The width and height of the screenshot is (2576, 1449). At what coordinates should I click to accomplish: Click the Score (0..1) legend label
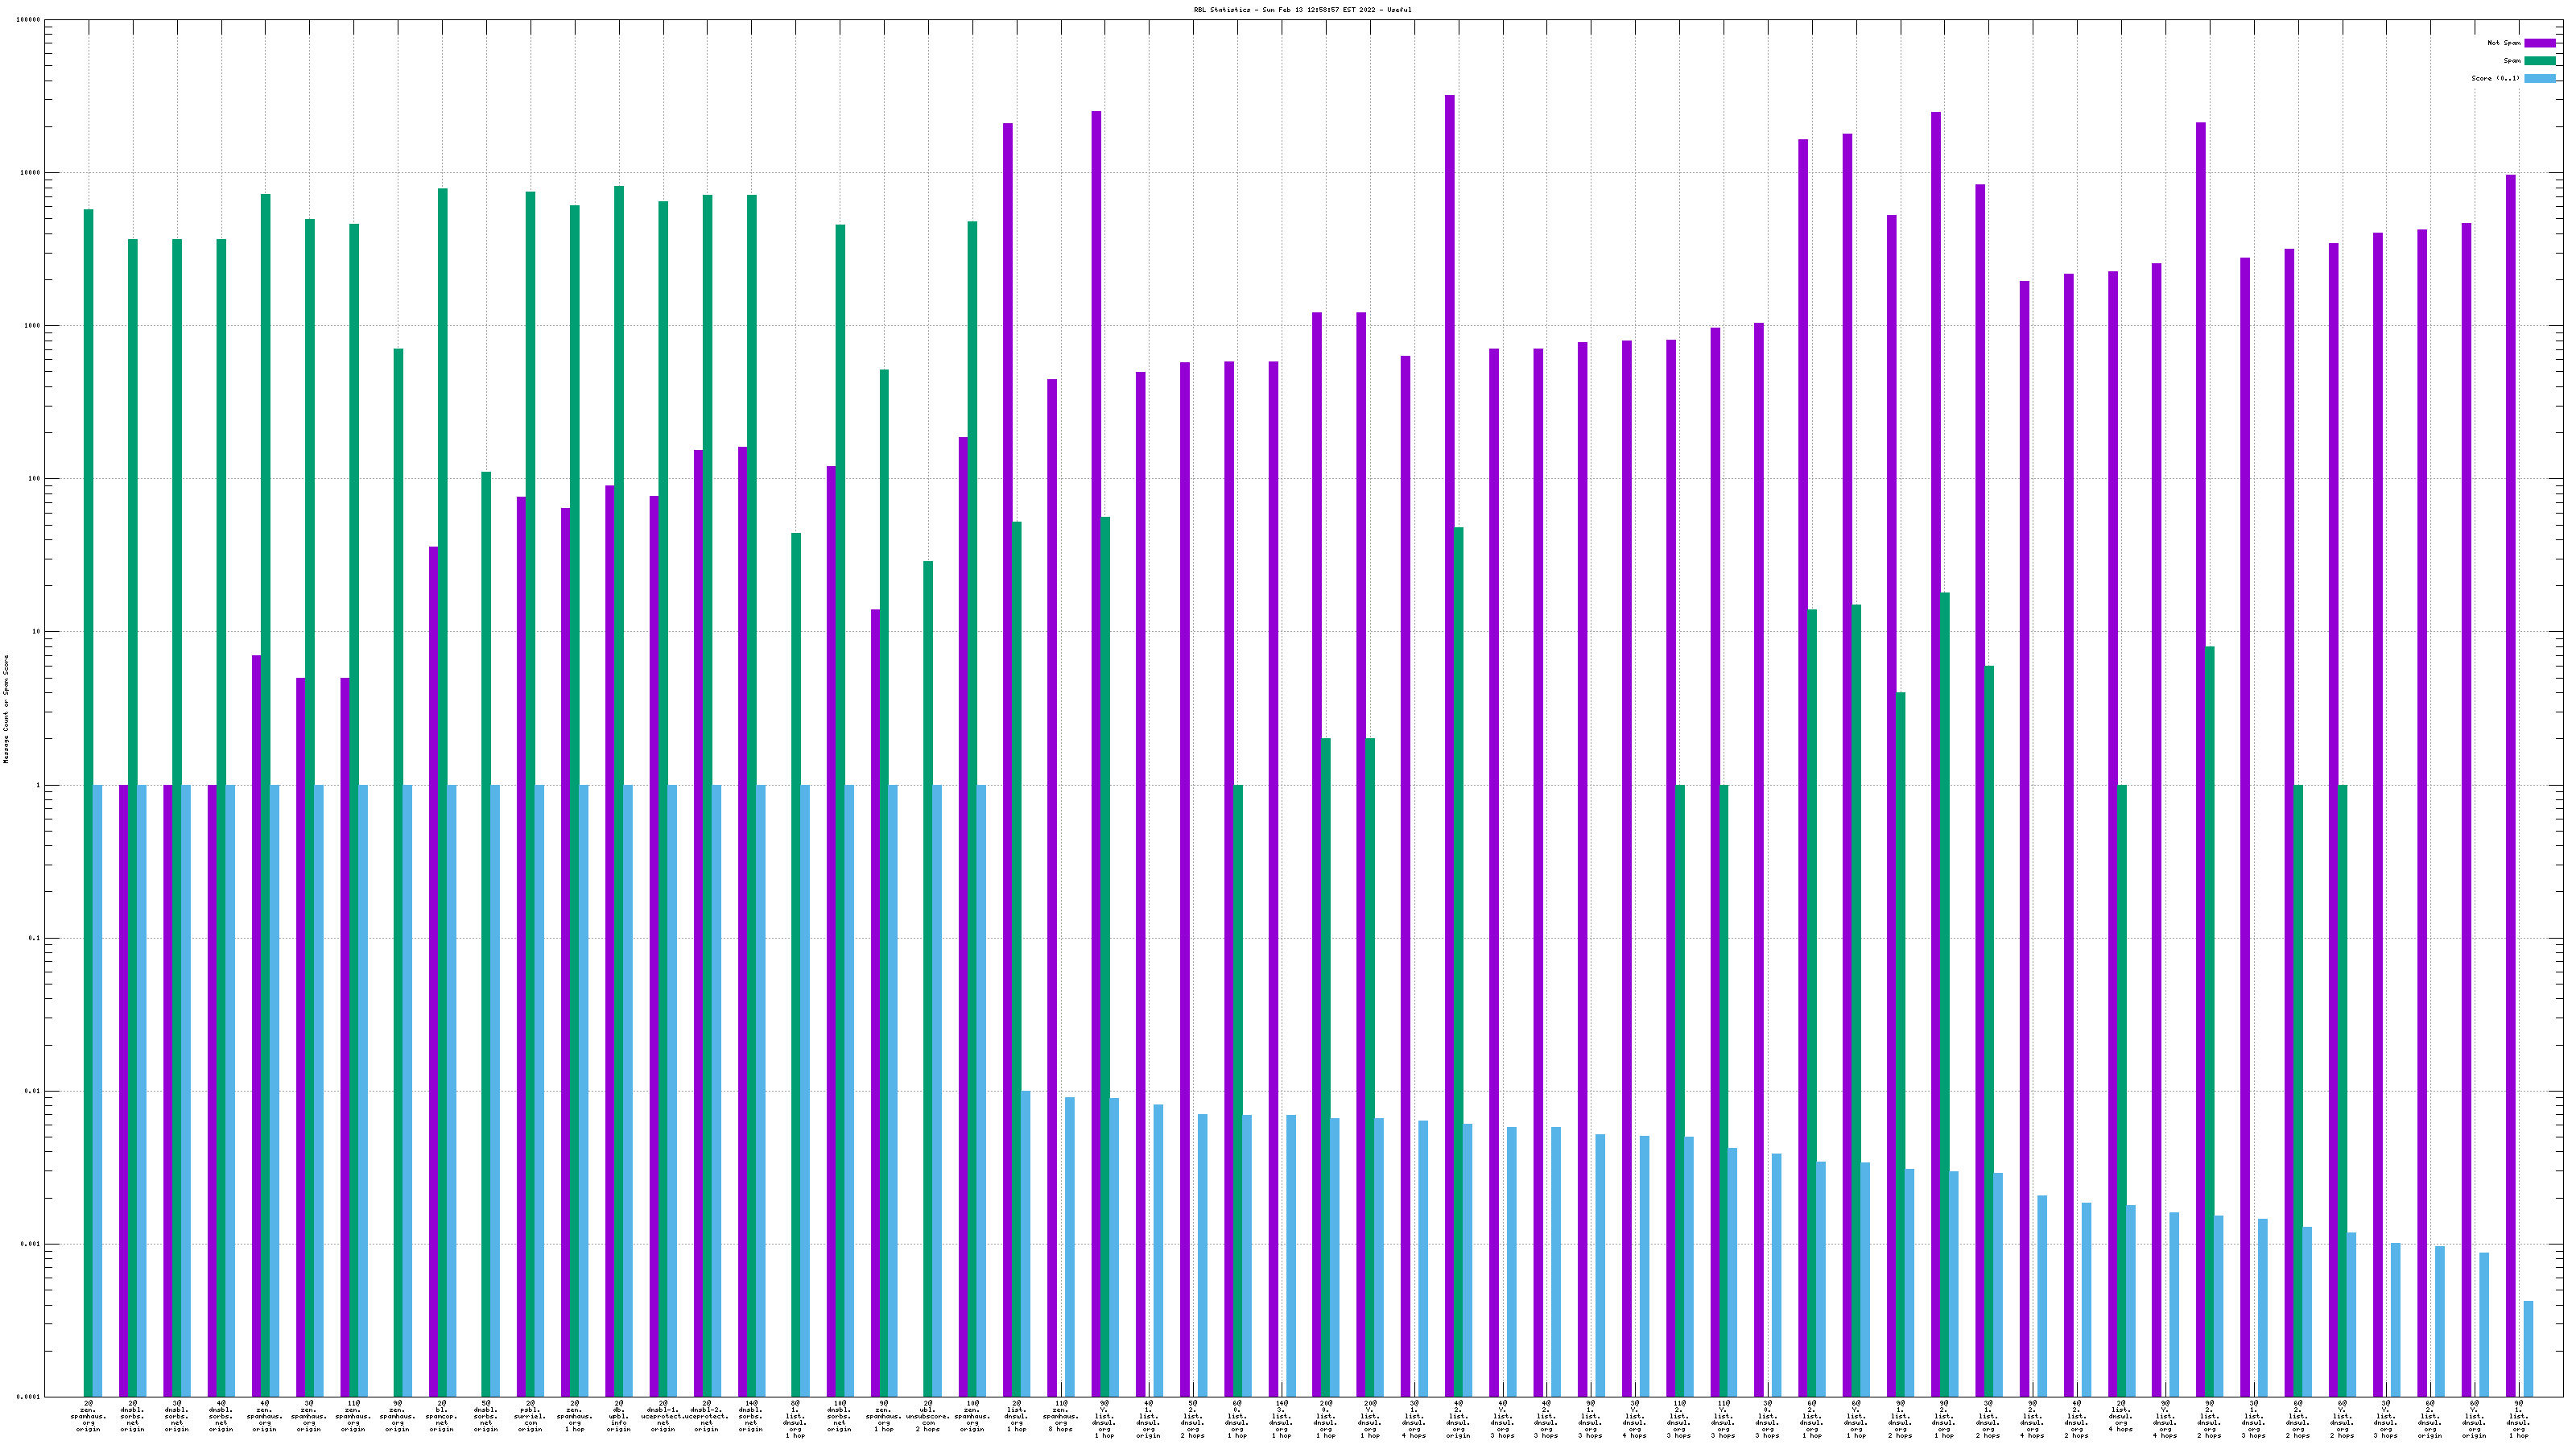tap(2495, 78)
